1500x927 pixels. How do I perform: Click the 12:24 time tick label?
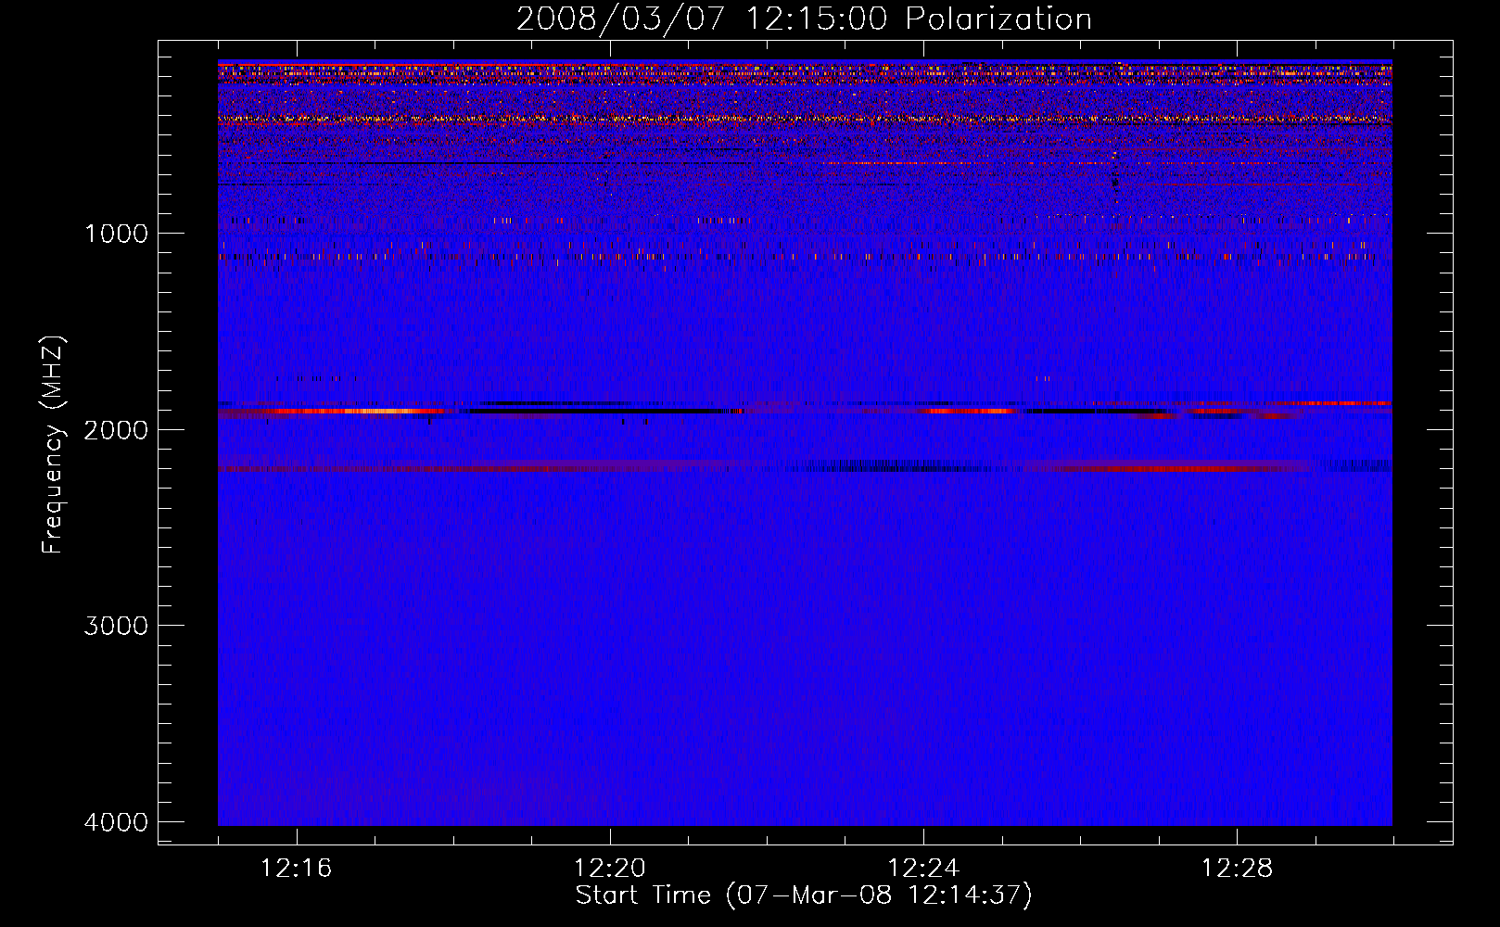[x=923, y=869]
